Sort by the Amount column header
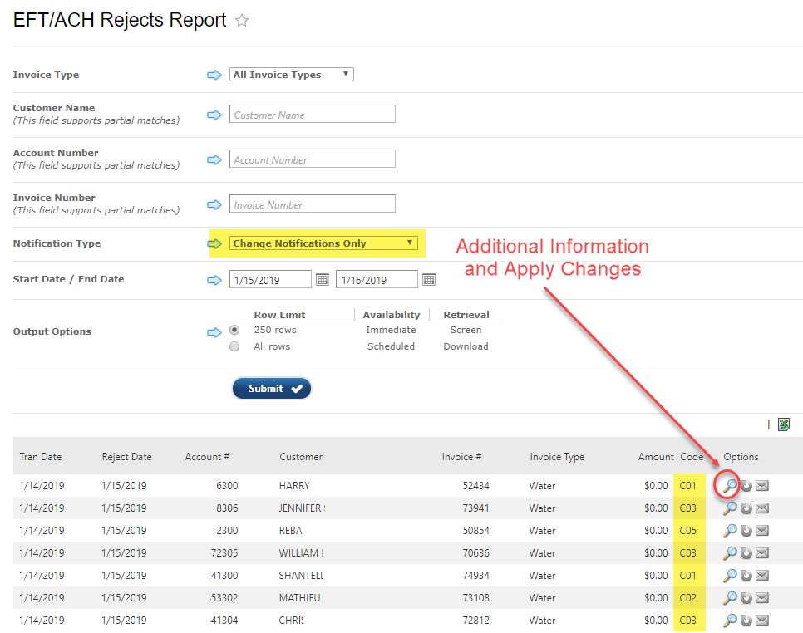The image size is (803, 633). [x=656, y=456]
